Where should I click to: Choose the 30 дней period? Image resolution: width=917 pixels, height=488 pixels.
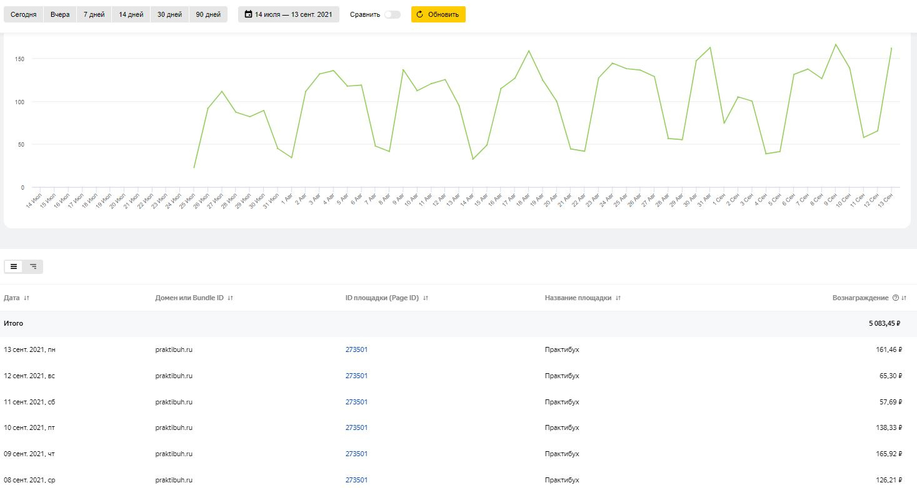pos(169,14)
